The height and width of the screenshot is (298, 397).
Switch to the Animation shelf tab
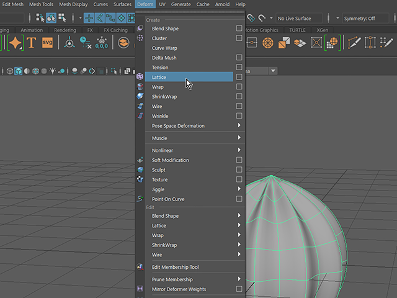tap(32, 30)
